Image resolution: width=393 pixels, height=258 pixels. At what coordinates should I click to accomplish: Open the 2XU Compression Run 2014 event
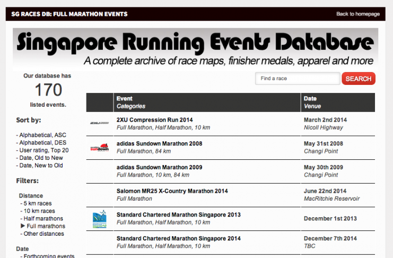click(155, 120)
